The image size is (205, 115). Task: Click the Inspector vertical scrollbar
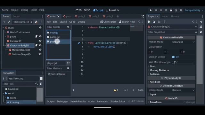(200, 60)
